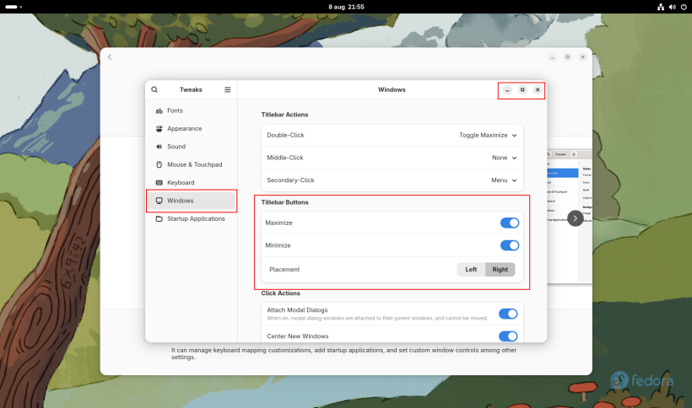Screen dimensions: 692x408
Task: Click the next Tweaks screenshot thumbnail
Action: point(570,216)
